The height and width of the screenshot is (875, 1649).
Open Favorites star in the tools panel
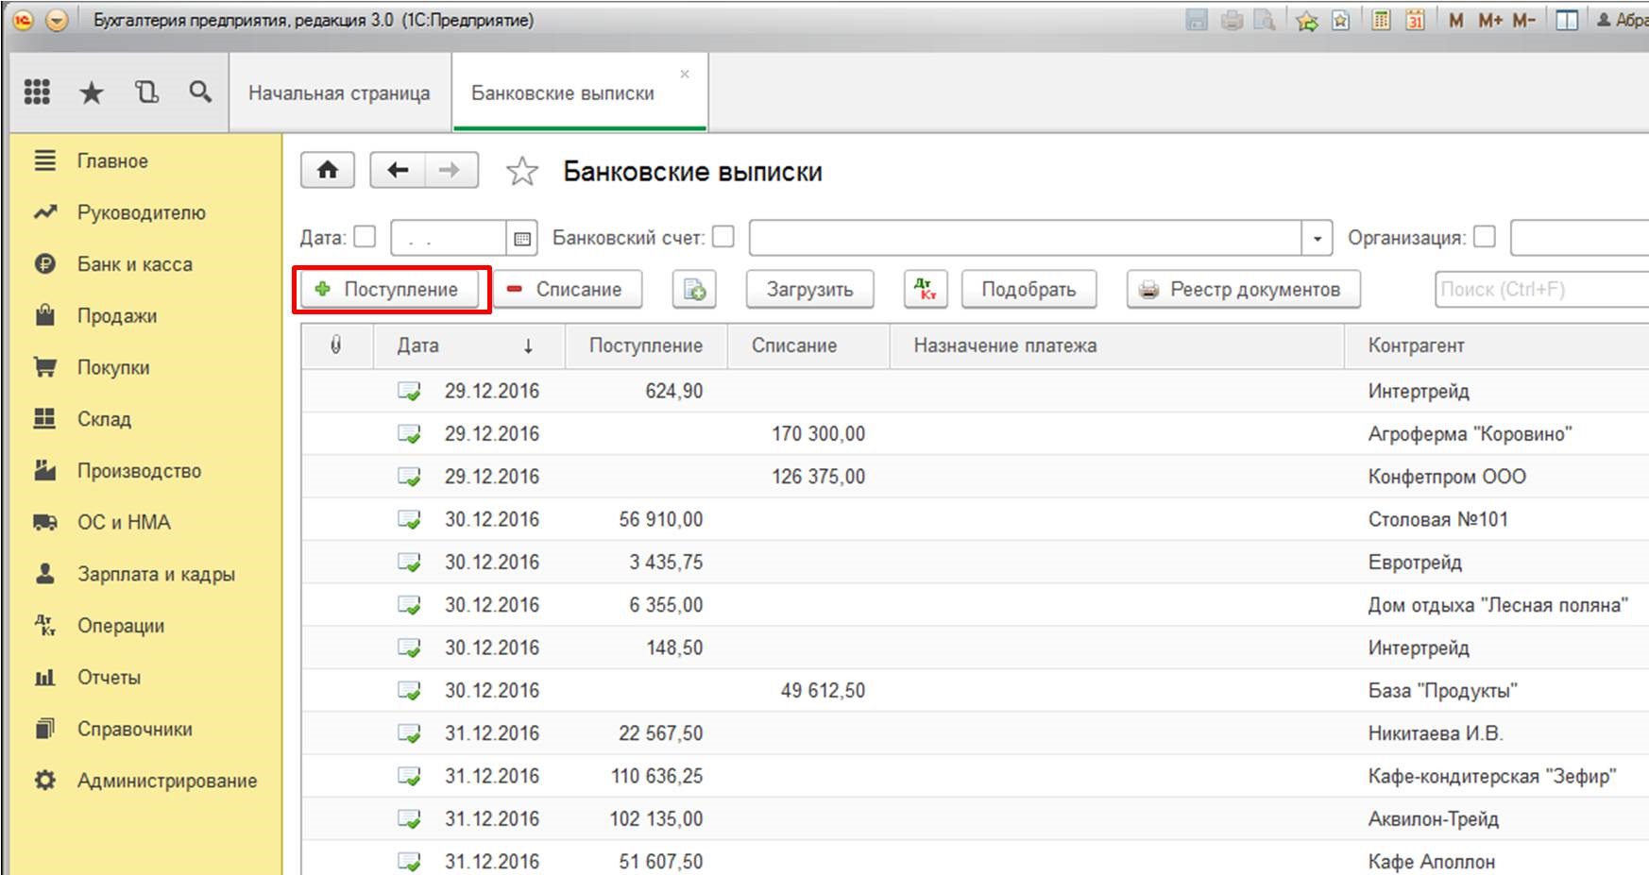coord(92,93)
